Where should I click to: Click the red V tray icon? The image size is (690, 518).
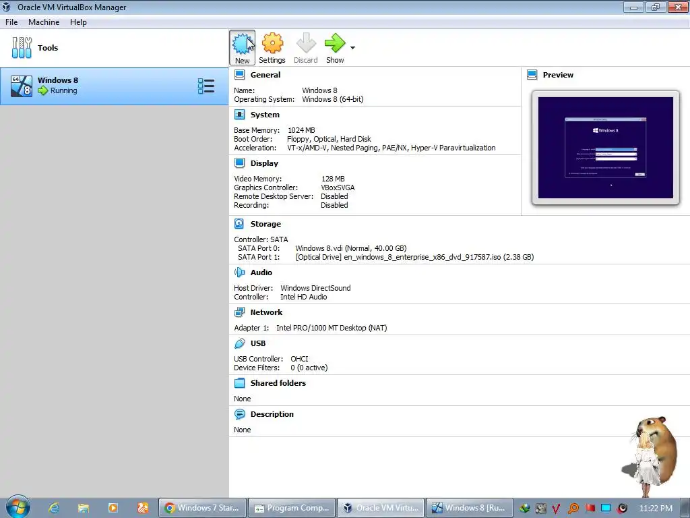[x=556, y=509]
